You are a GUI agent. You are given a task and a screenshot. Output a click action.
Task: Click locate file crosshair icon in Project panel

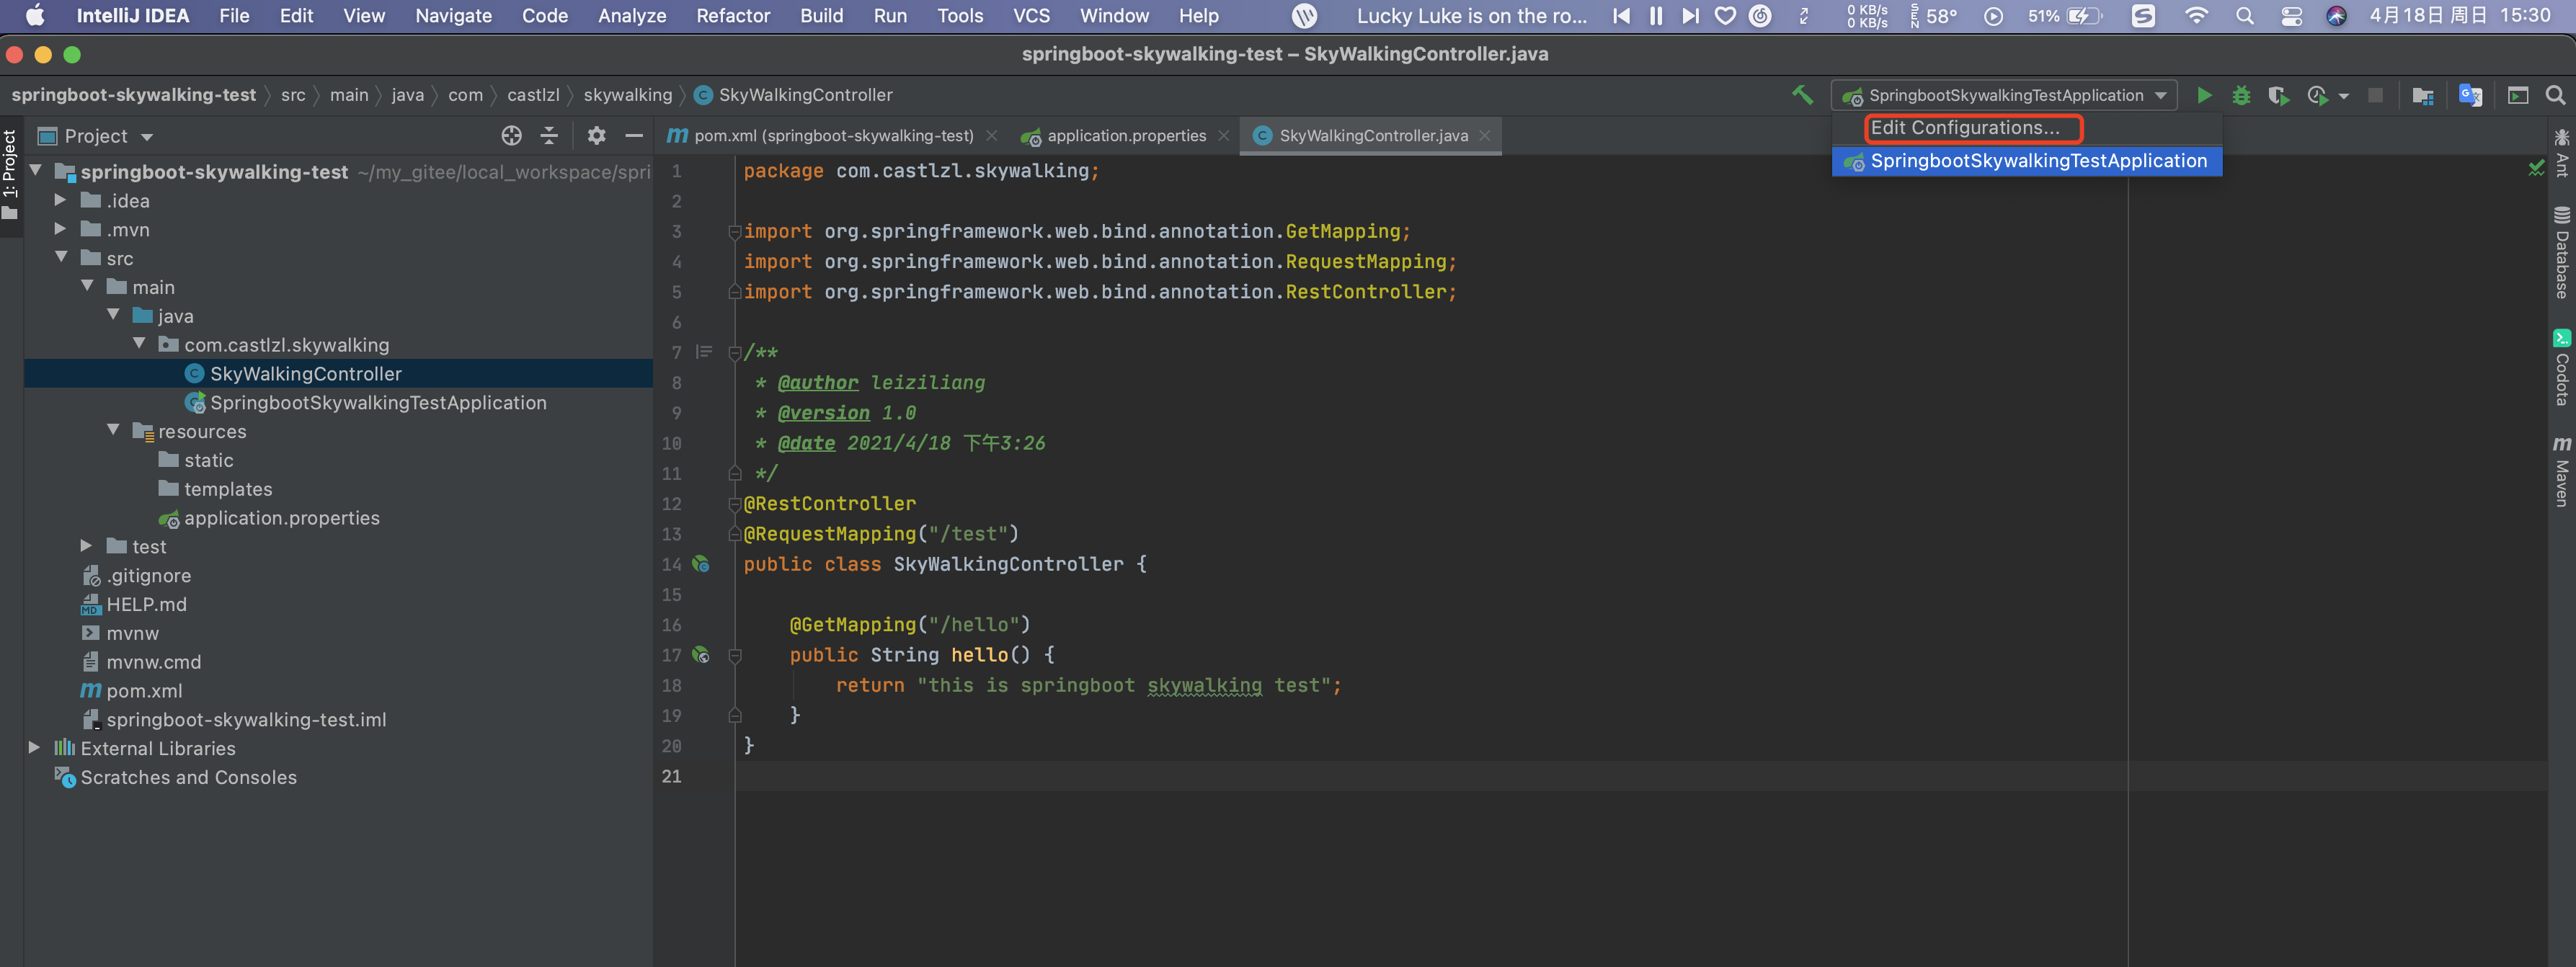(x=511, y=136)
